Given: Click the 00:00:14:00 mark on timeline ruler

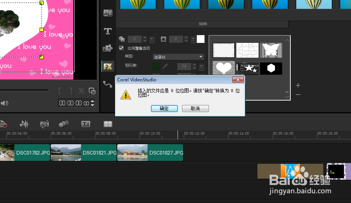Looking at the screenshot, I should point(239,133).
